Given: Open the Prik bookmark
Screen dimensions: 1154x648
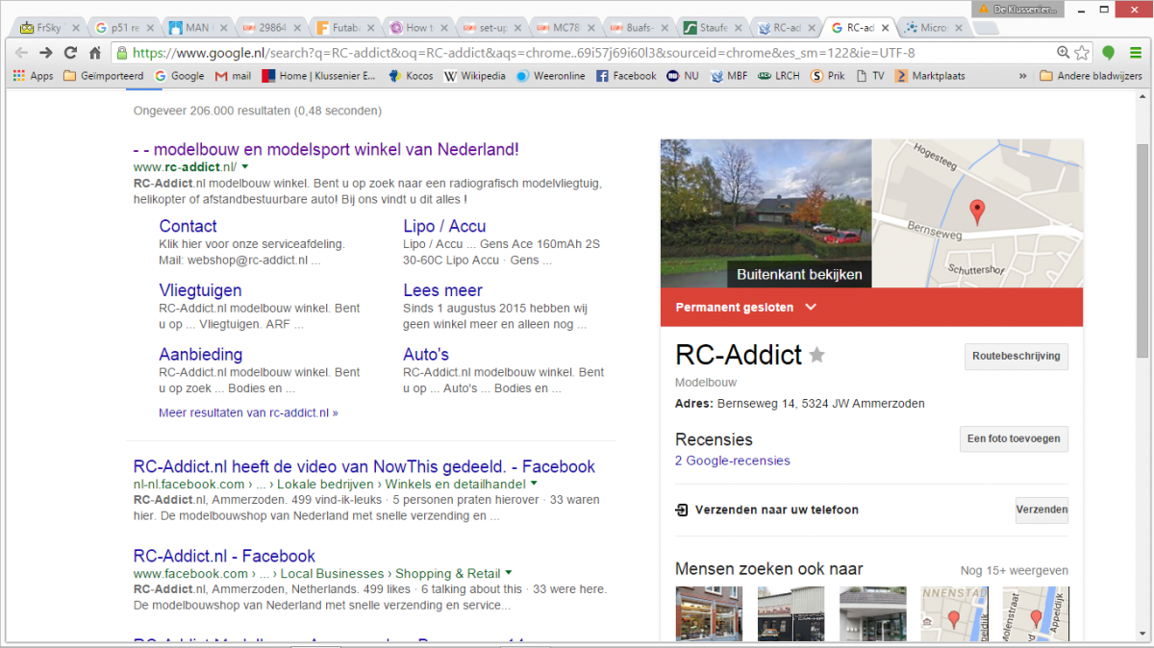Looking at the screenshot, I should tap(828, 76).
